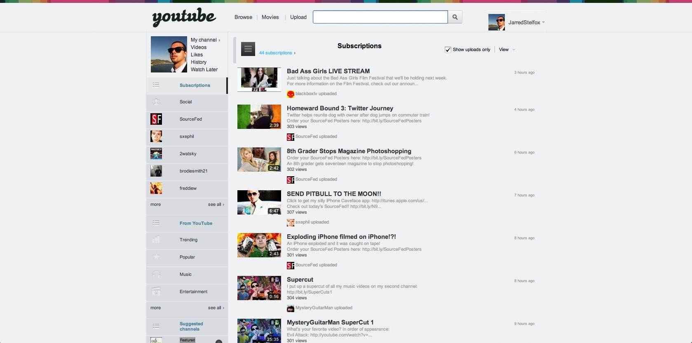The width and height of the screenshot is (692, 343).
Task: Click the YouTube logo
Action: pos(184,18)
